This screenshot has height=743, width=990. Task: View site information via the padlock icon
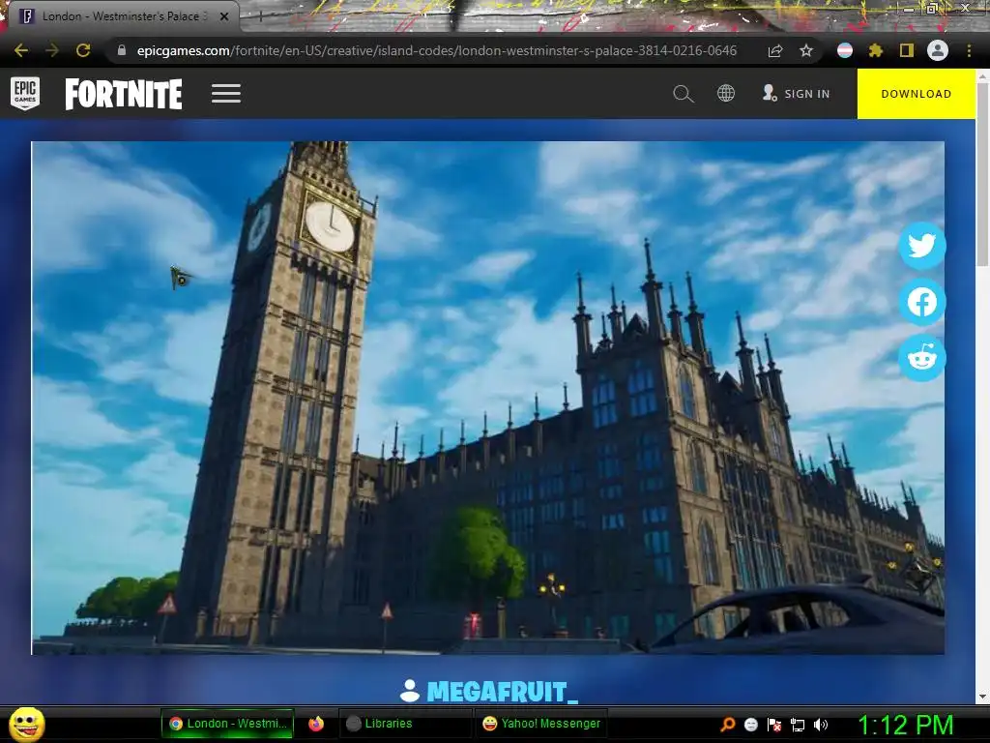coord(122,50)
